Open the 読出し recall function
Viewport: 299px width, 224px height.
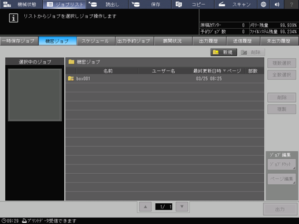click(x=107, y=4)
